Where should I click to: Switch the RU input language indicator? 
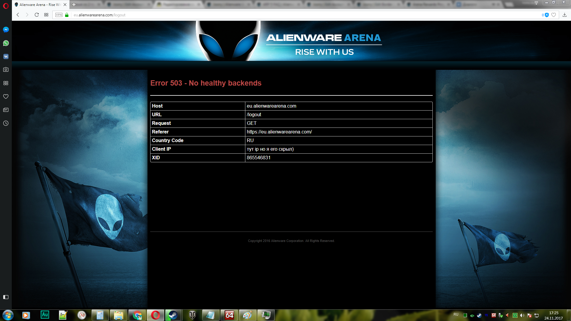click(456, 314)
